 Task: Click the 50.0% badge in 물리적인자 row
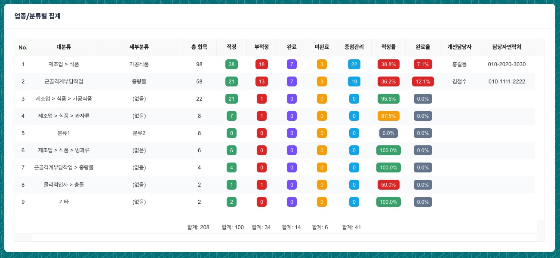tap(388, 185)
